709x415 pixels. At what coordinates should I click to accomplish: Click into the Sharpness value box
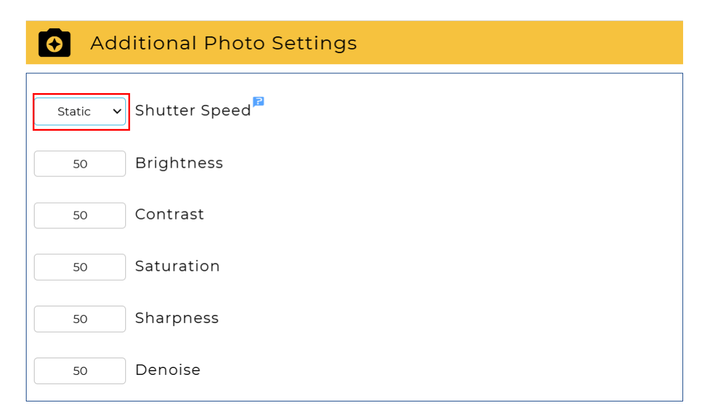click(80, 319)
